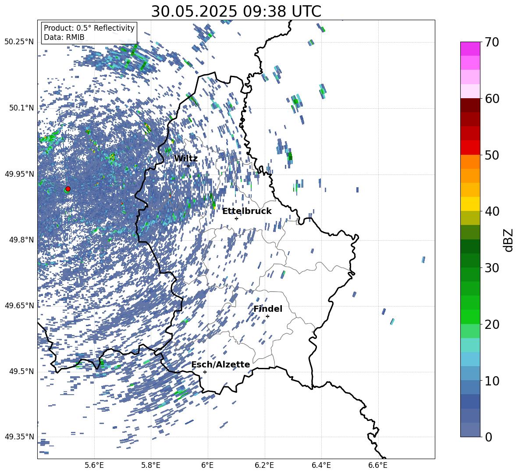Click the colorbar value 20
This screenshot has width=519, height=474.
(x=492, y=324)
